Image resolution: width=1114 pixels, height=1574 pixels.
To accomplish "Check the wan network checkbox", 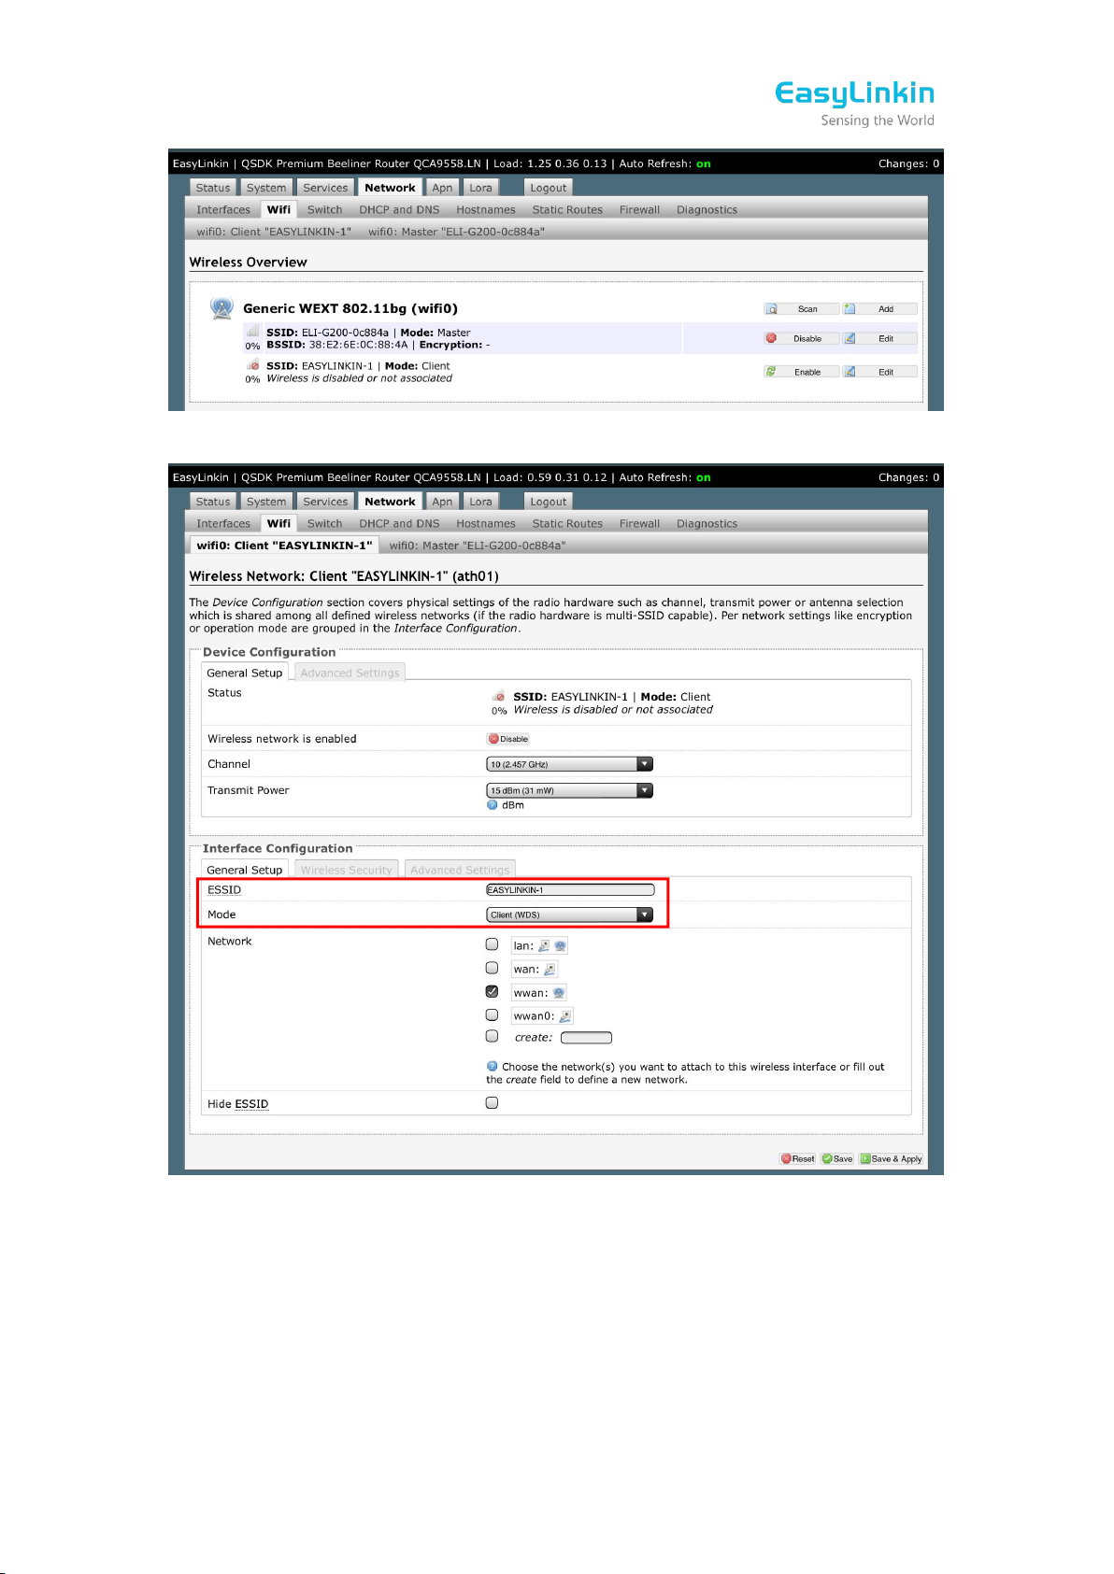I will 493,968.
